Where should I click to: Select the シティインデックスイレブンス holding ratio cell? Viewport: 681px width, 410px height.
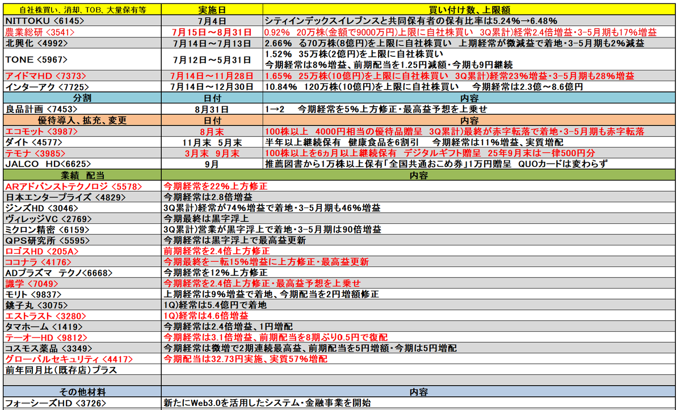[x=469, y=20]
